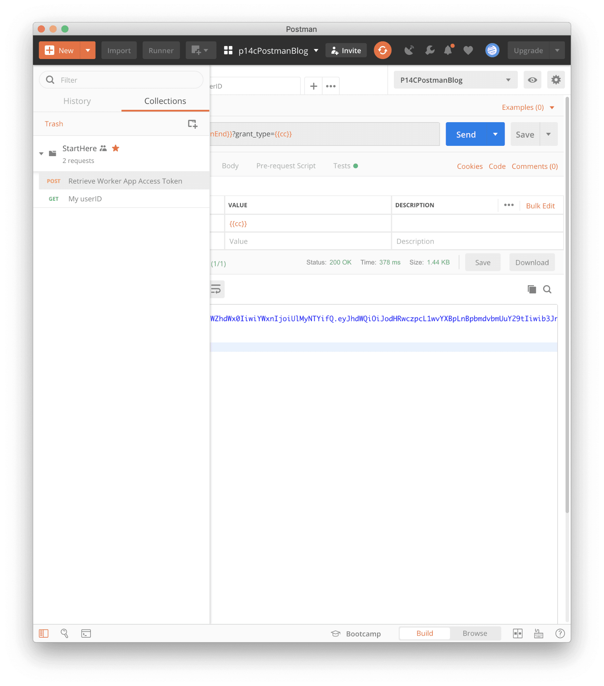Click Bulk Edit
604x686 pixels.
540,206
